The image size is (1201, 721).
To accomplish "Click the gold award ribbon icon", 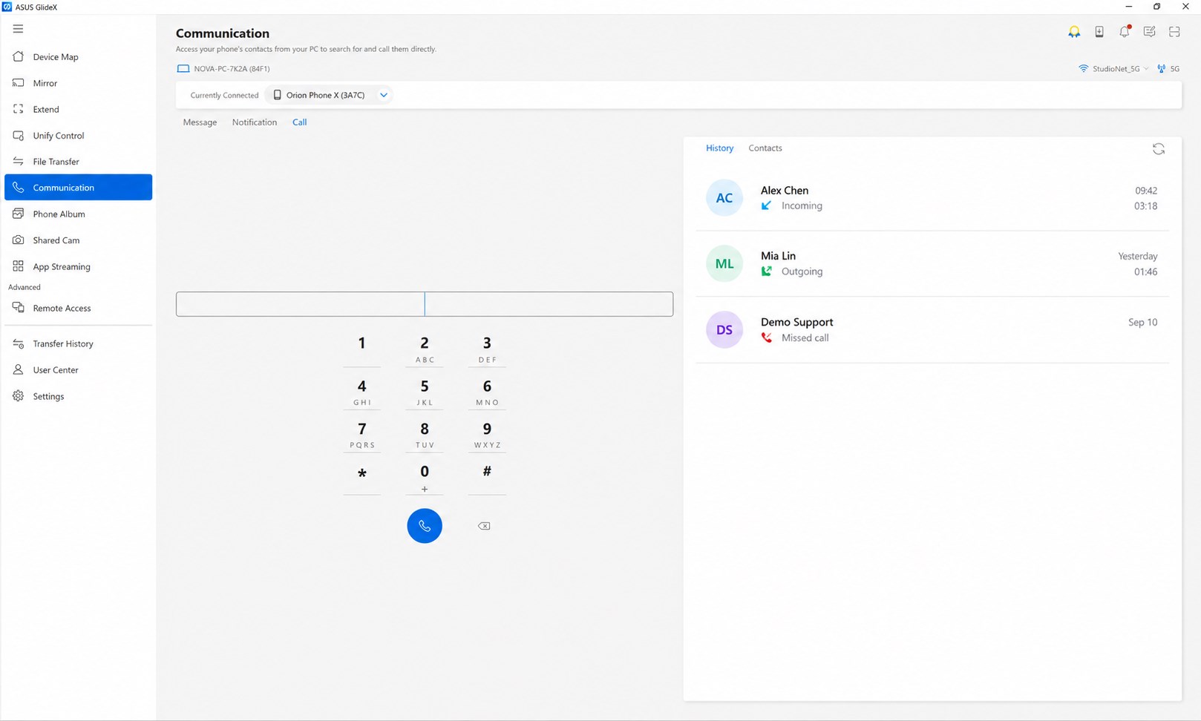I will [x=1074, y=32].
